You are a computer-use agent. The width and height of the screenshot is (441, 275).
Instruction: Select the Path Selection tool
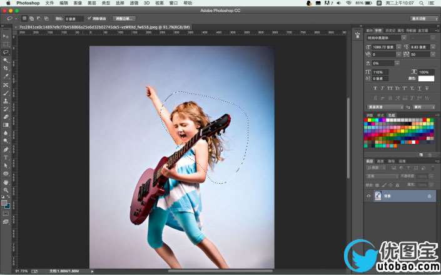tap(6, 166)
